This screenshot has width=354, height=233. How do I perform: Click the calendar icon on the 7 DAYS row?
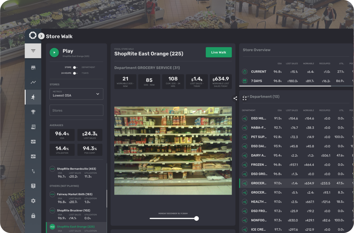tap(245, 81)
